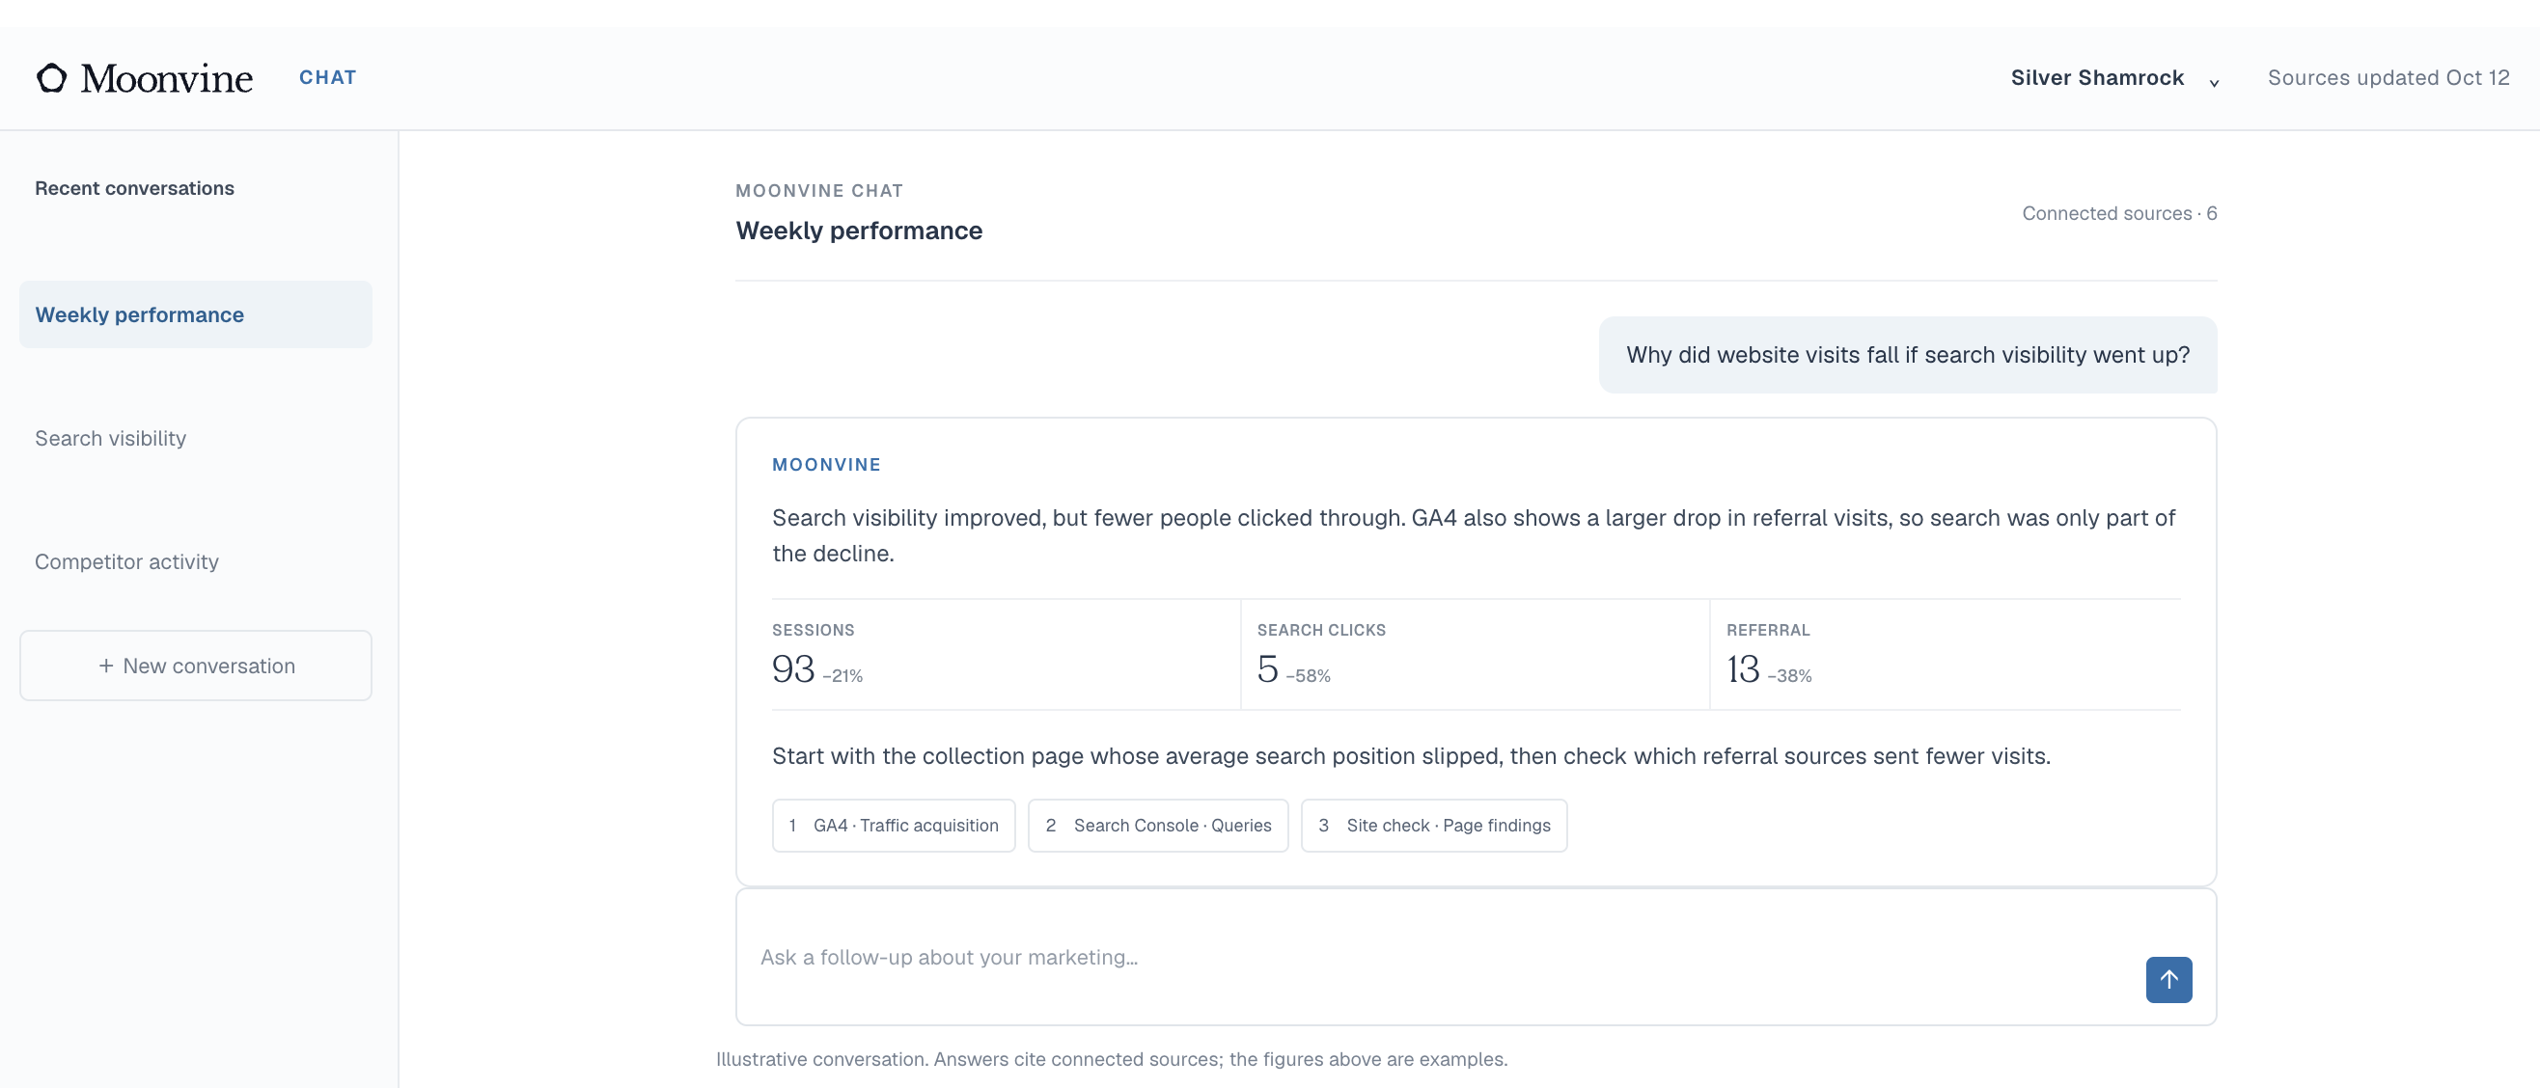Click the -58% search clicks change
This screenshot has width=2540, height=1088.
pyautogui.click(x=1308, y=676)
